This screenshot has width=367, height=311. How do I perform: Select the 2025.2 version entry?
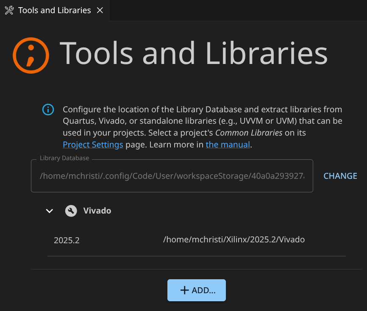tap(67, 240)
